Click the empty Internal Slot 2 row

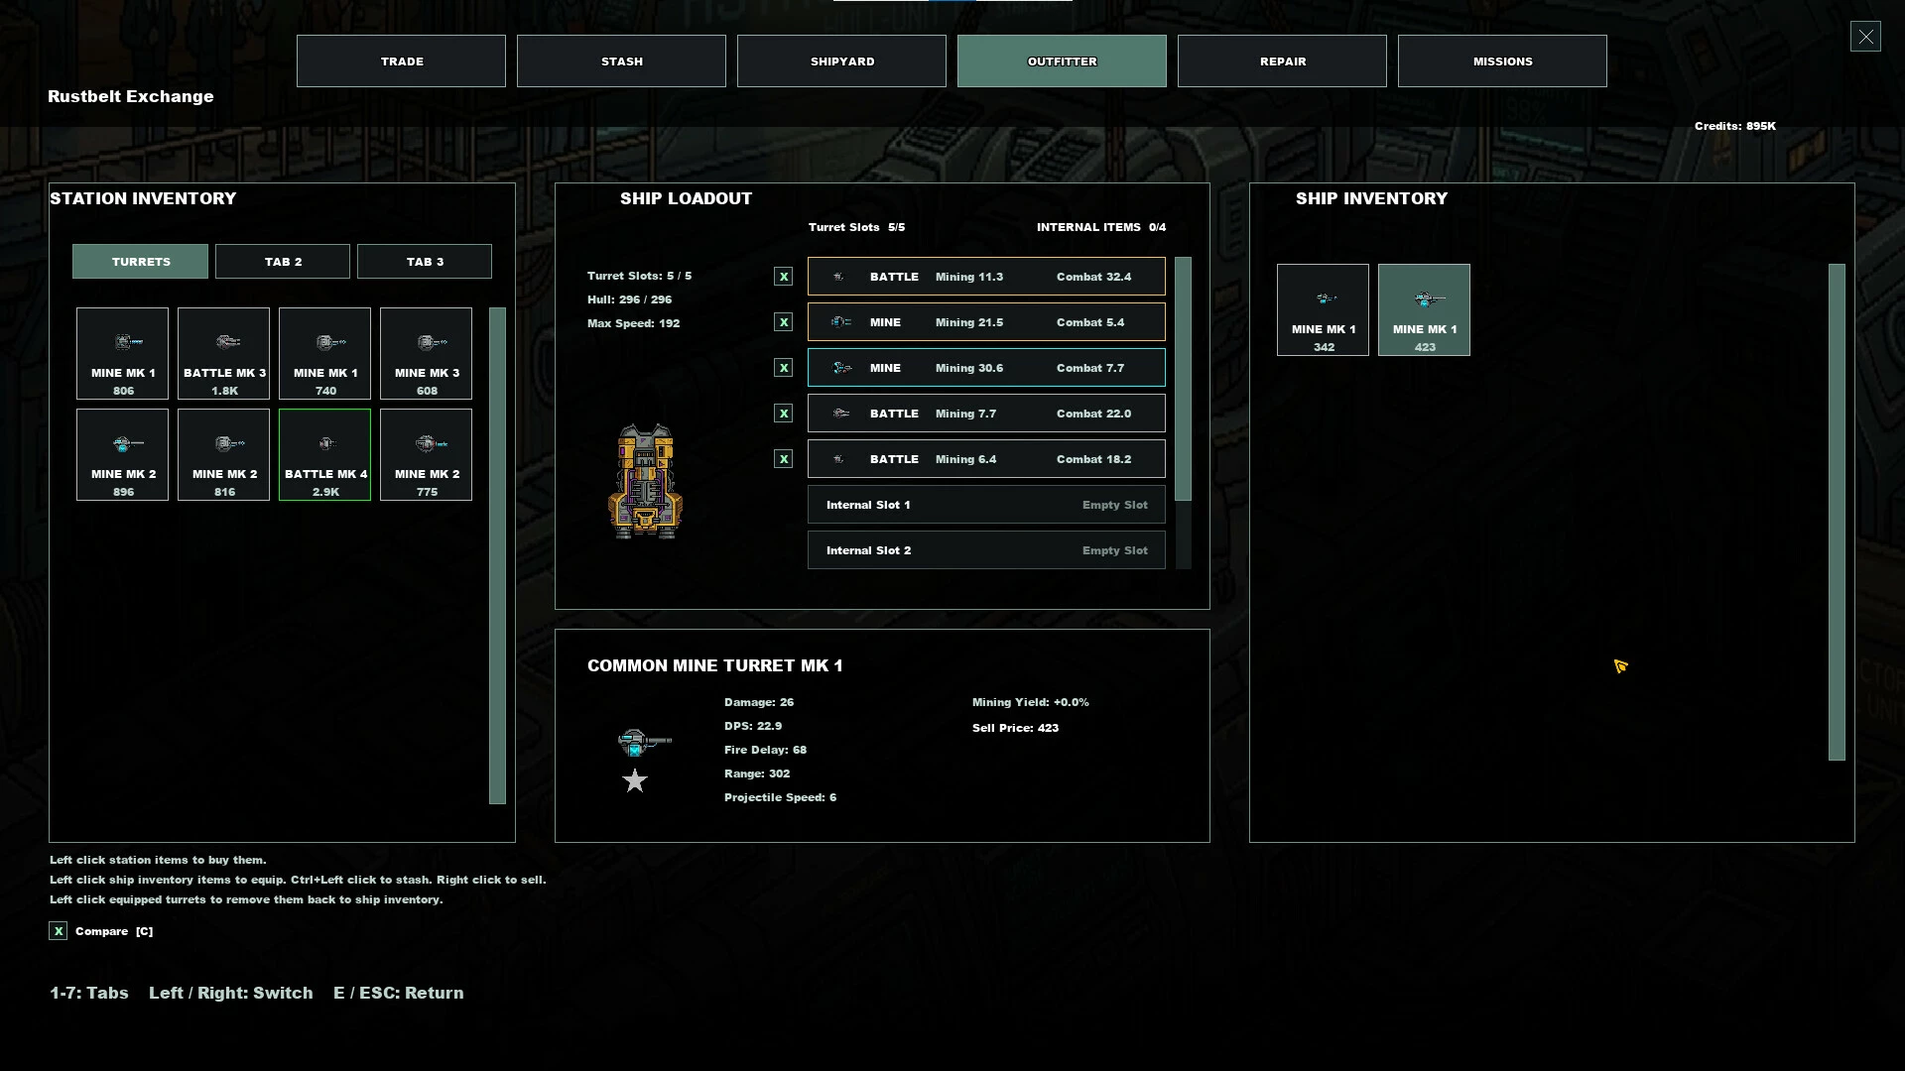pyautogui.click(x=986, y=550)
